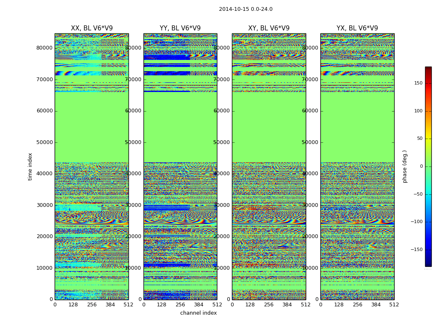Viewport: 438px width, 333px height.
Task: Click the "time index" y-axis label
Action: click(30, 166)
